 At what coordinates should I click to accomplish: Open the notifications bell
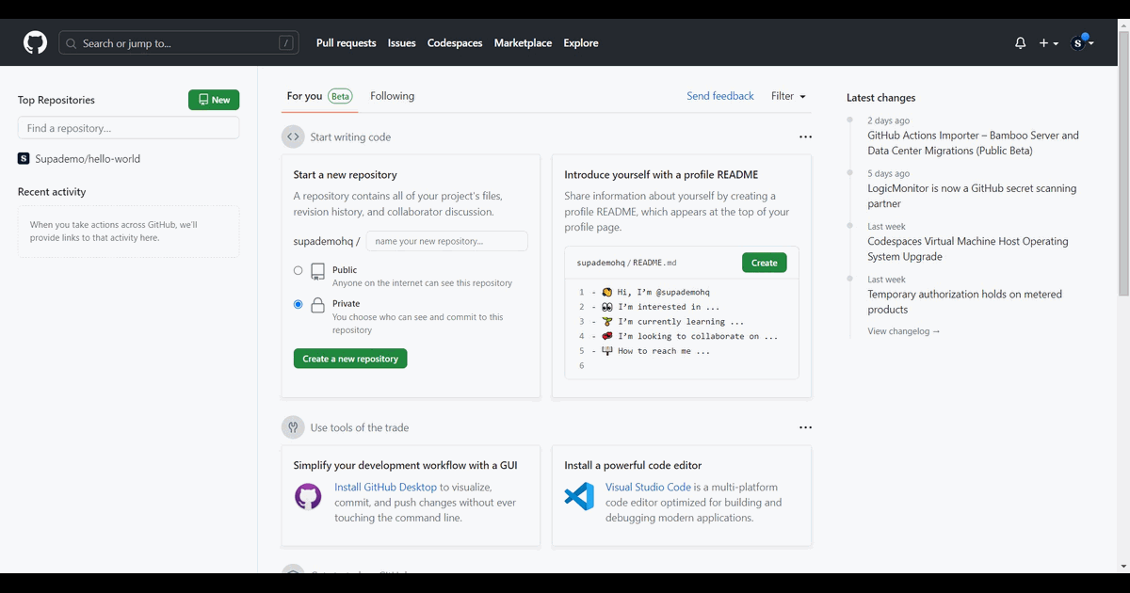pyautogui.click(x=1021, y=43)
